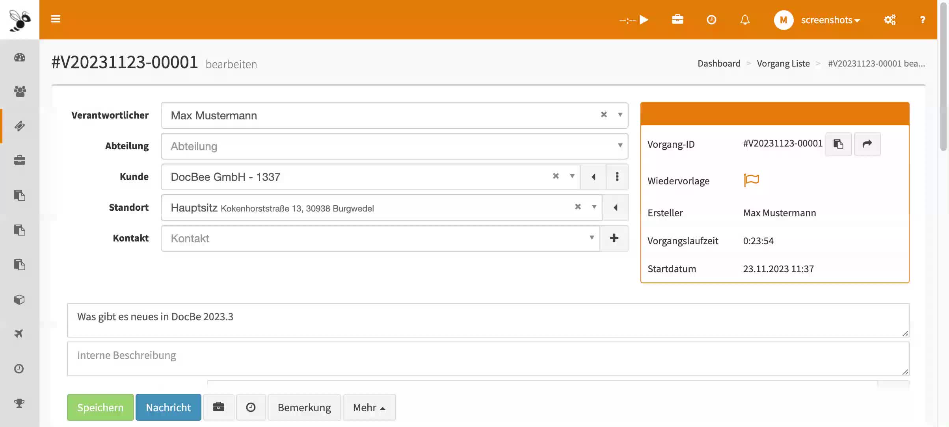Screen dimensions: 949x427
Task: Click the share arrow next to Vorgang-ID
Action: (x=867, y=144)
